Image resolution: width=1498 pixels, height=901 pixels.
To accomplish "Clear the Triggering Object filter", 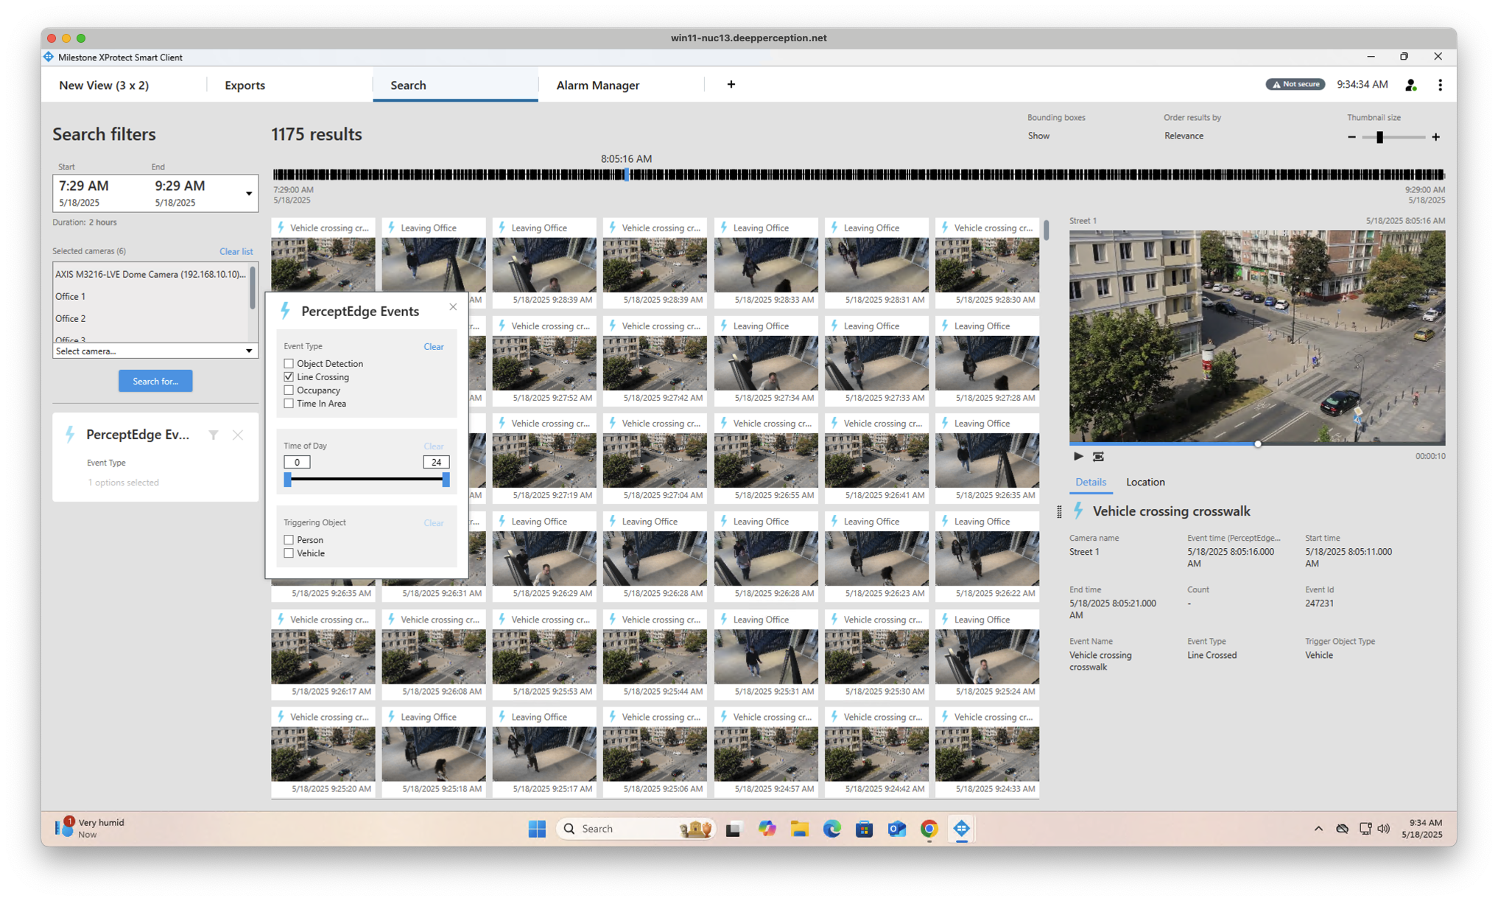I will click(433, 522).
